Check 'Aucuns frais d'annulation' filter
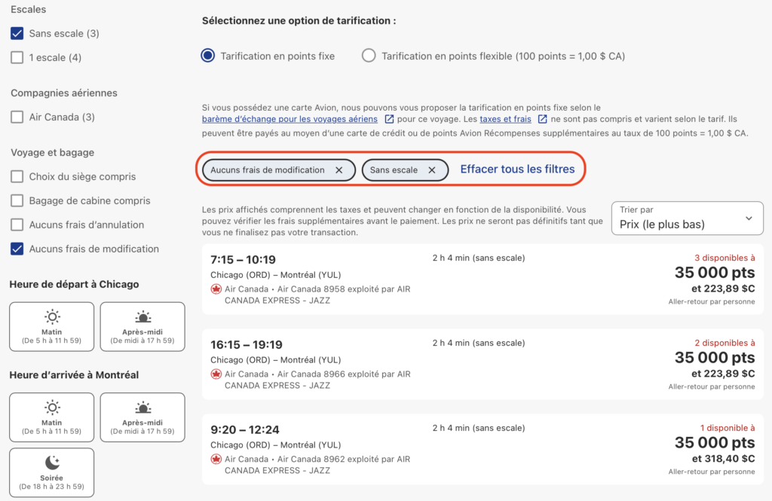 click(x=17, y=225)
